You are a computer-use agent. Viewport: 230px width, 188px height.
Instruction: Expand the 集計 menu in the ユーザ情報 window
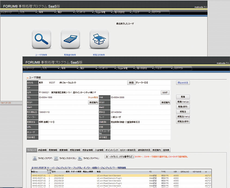point(88,68)
